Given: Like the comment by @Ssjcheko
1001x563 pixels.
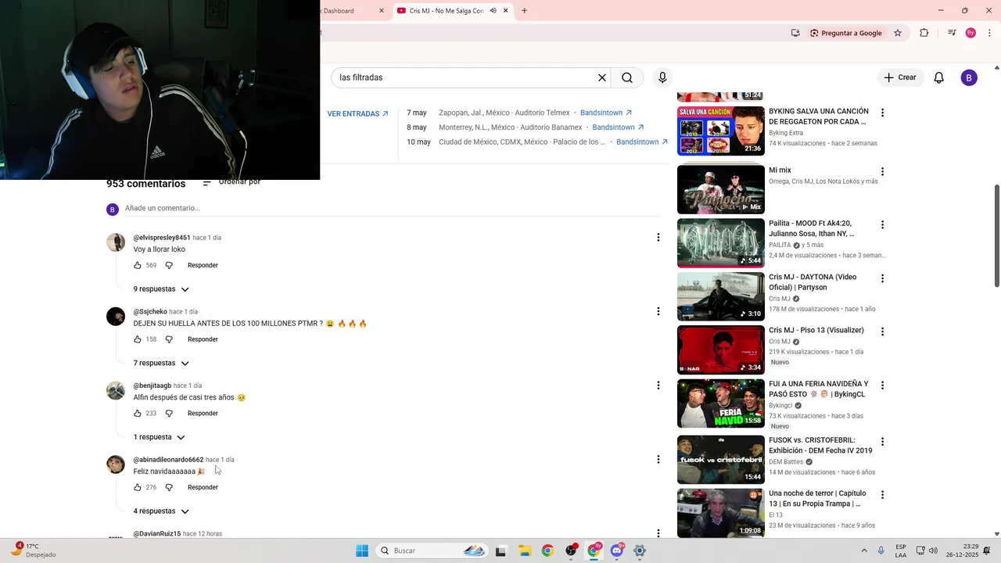Looking at the screenshot, I should coord(138,339).
